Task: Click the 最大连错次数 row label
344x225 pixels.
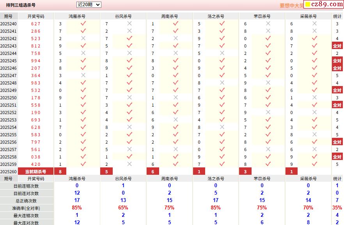Action: click(26, 216)
